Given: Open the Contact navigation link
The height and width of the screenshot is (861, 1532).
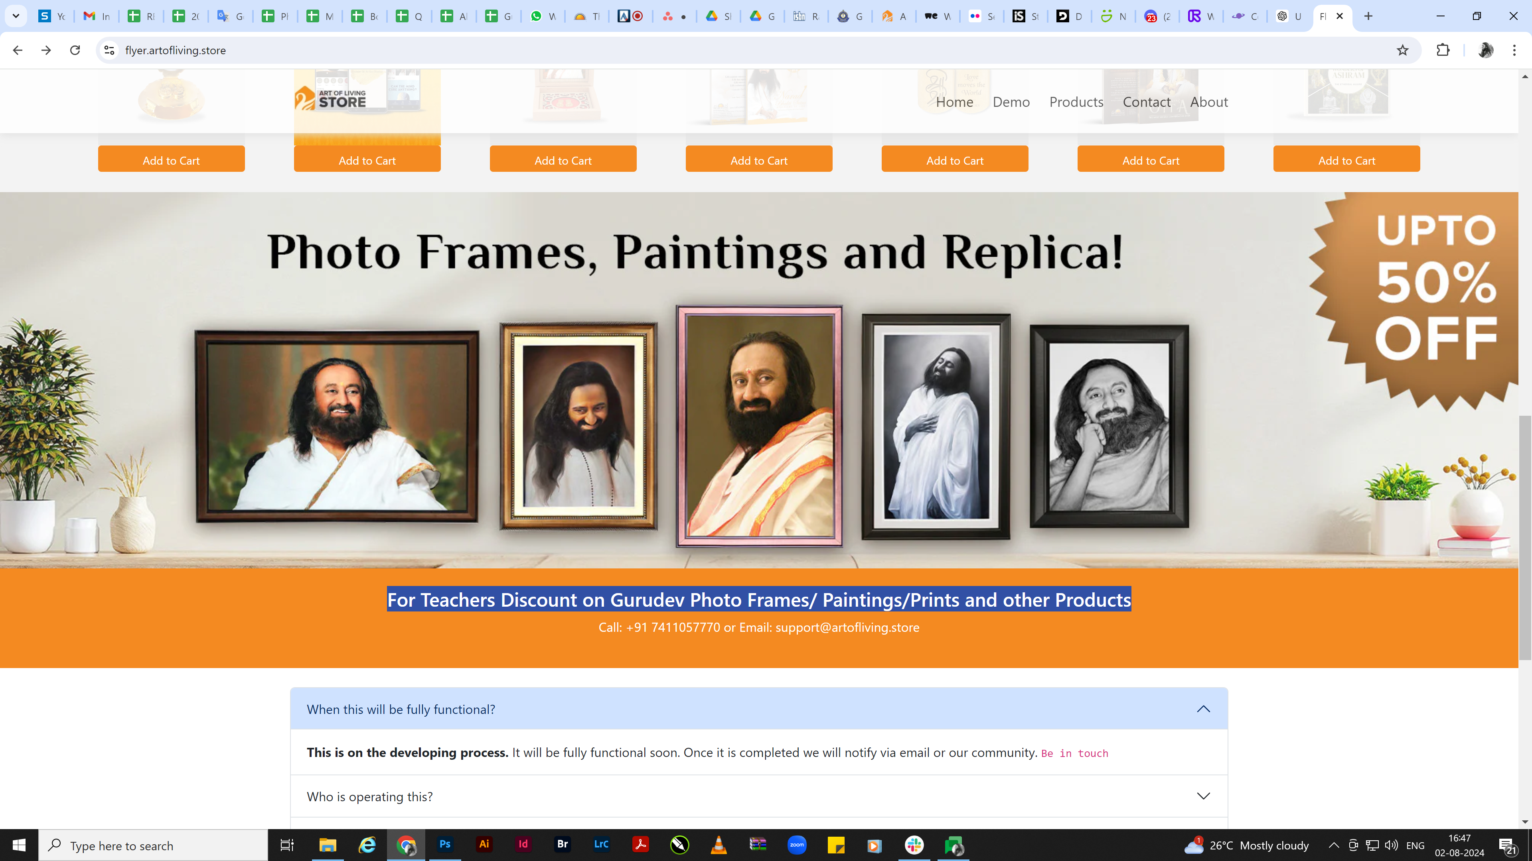Looking at the screenshot, I should (1146, 102).
